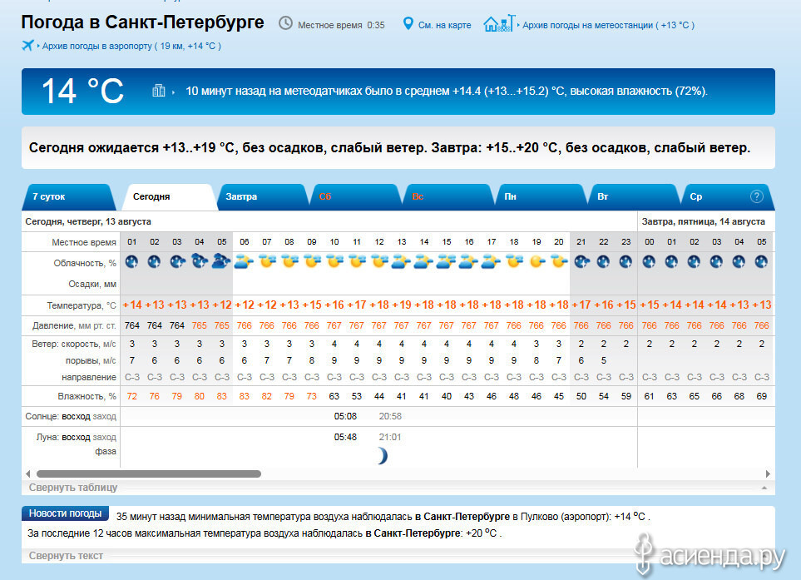Screen dimensions: 801x580
Task: Click the map pin location icon
Action: pyautogui.click(x=408, y=23)
